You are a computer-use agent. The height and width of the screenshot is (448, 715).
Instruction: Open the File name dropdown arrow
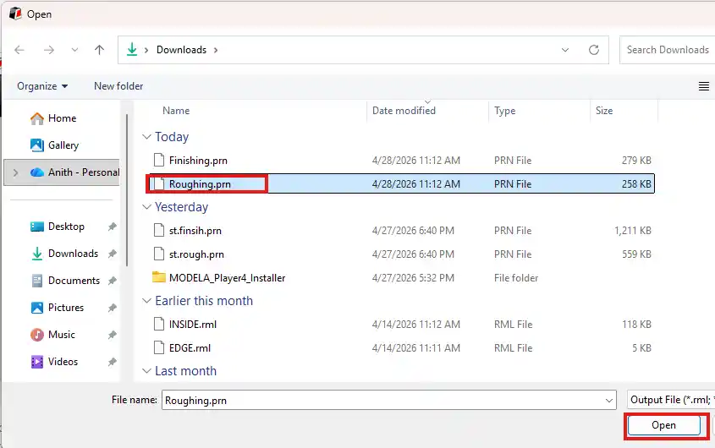pyautogui.click(x=608, y=401)
